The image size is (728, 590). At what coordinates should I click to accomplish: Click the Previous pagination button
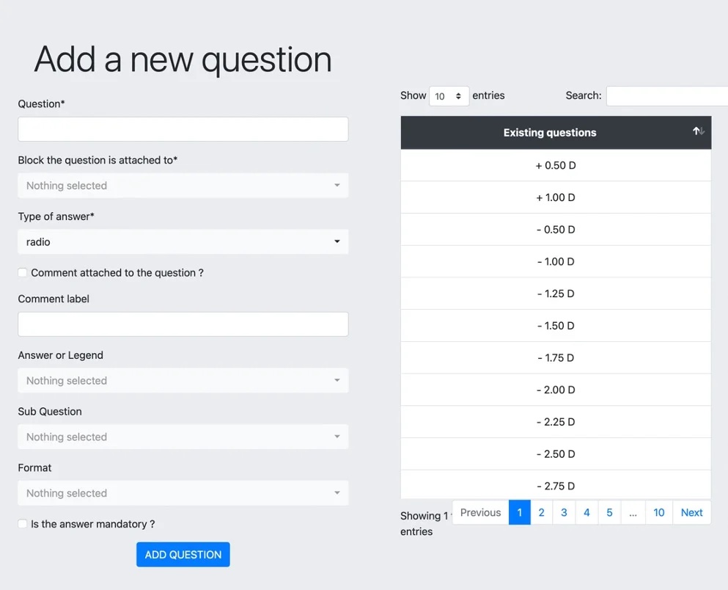[x=480, y=513]
